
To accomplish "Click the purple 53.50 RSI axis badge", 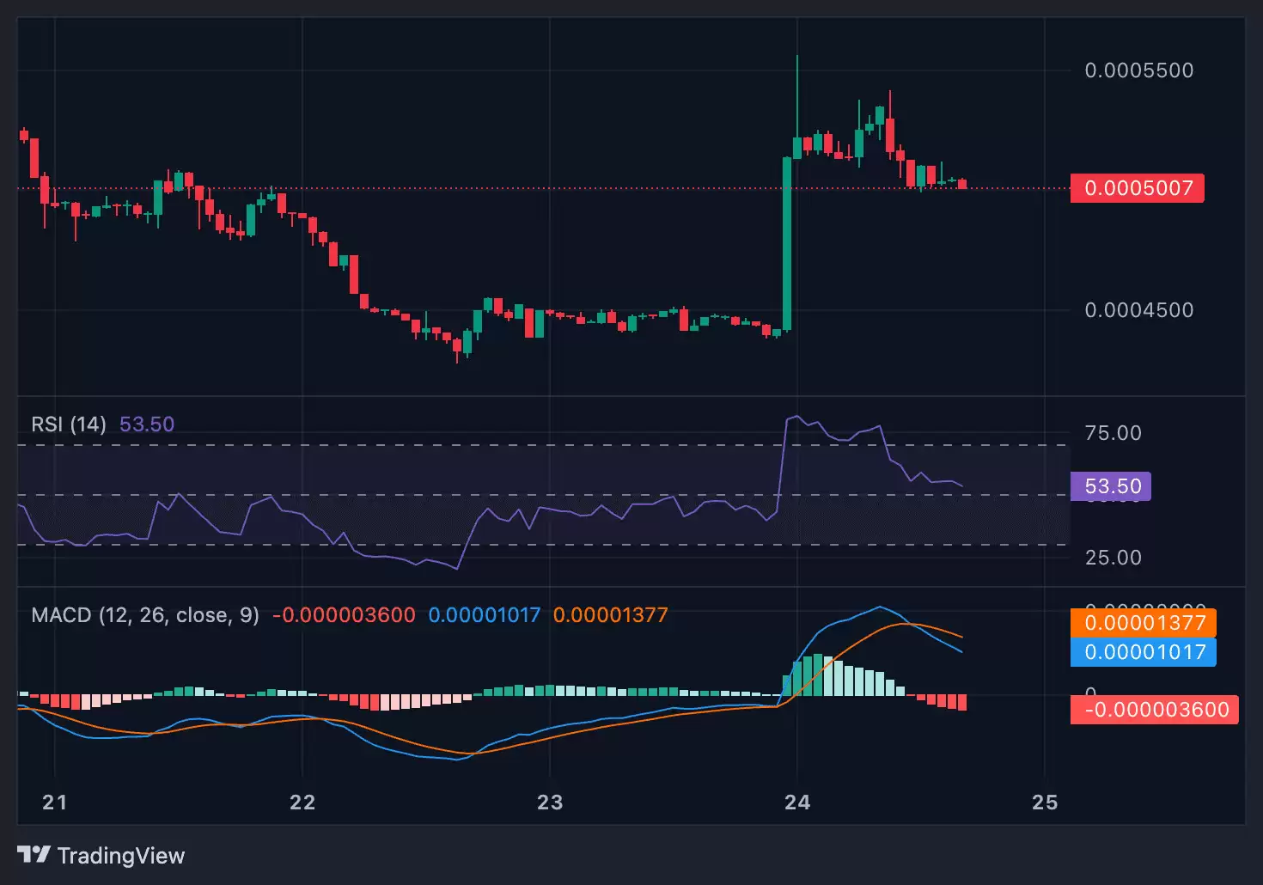I will click(1111, 486).
